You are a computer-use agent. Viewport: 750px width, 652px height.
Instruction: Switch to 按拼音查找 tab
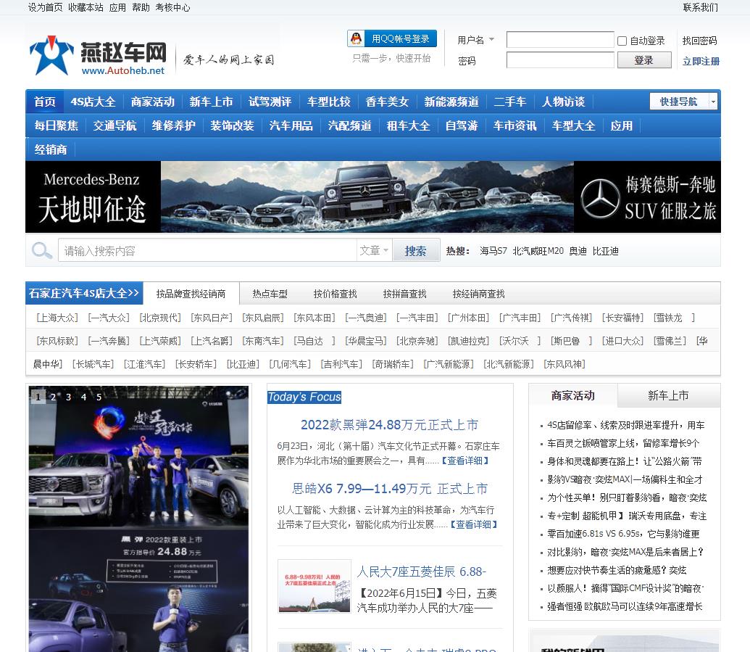coord(404,294)
